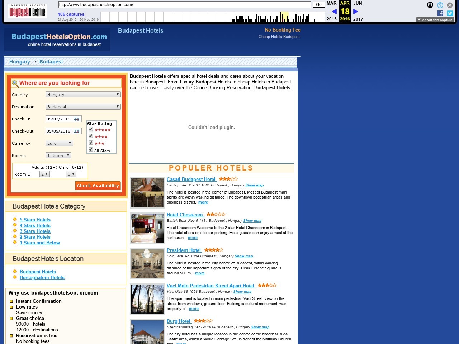The height and width of the screenshot is (344, 459).
Task: Select Budapest in the breadcrumb navigation
Action: click(51, 62)
